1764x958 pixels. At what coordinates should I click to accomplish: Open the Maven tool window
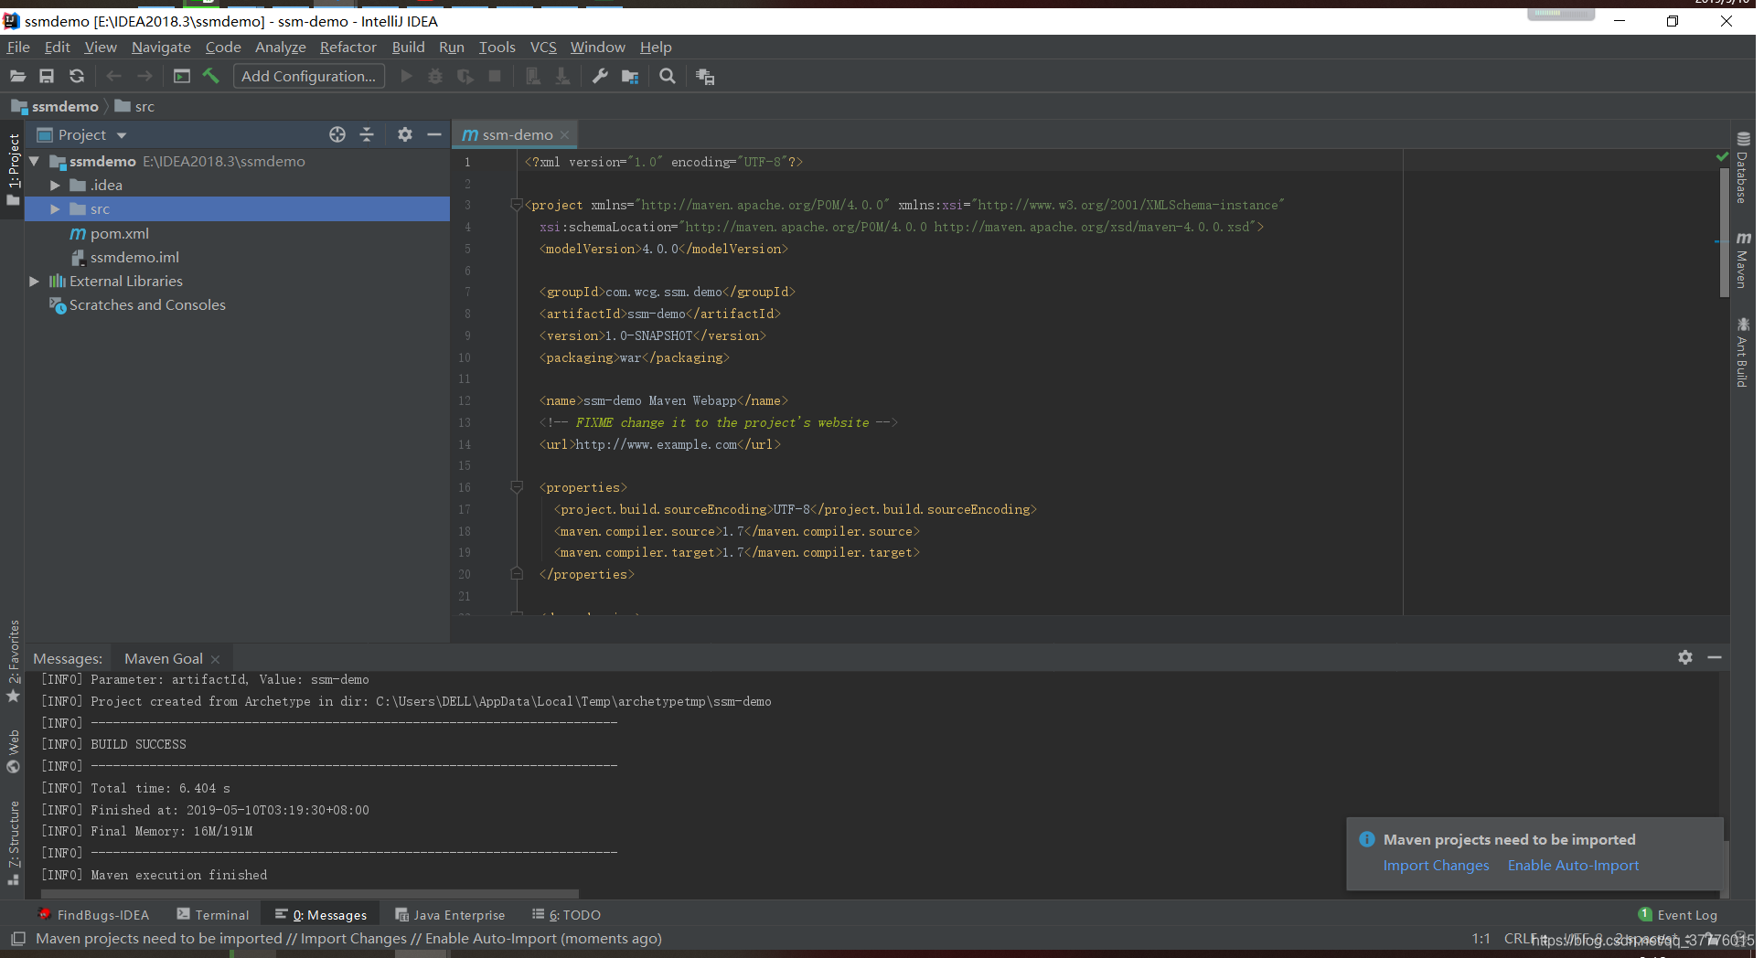pos(1743,260)
